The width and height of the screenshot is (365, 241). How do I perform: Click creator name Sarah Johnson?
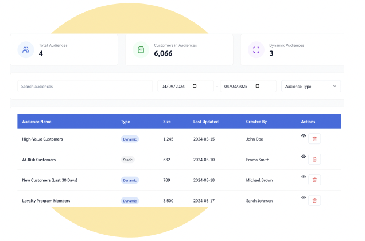tap(259, 200)
